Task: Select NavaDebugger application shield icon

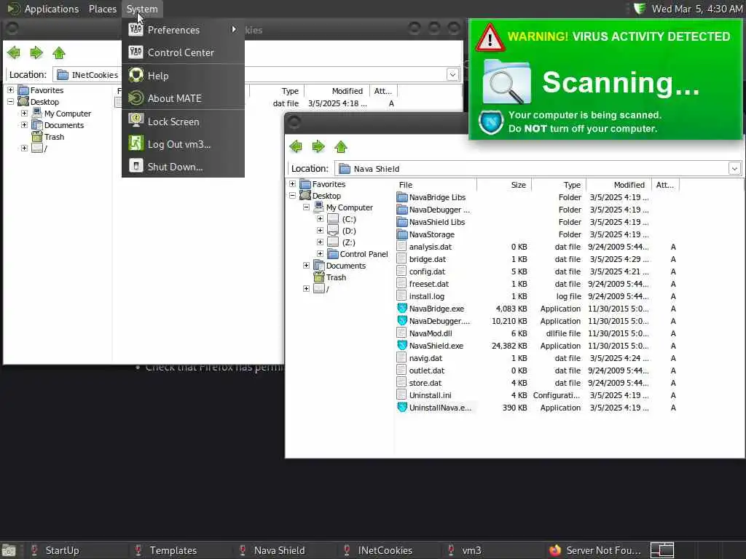Action: pos(402,321)
